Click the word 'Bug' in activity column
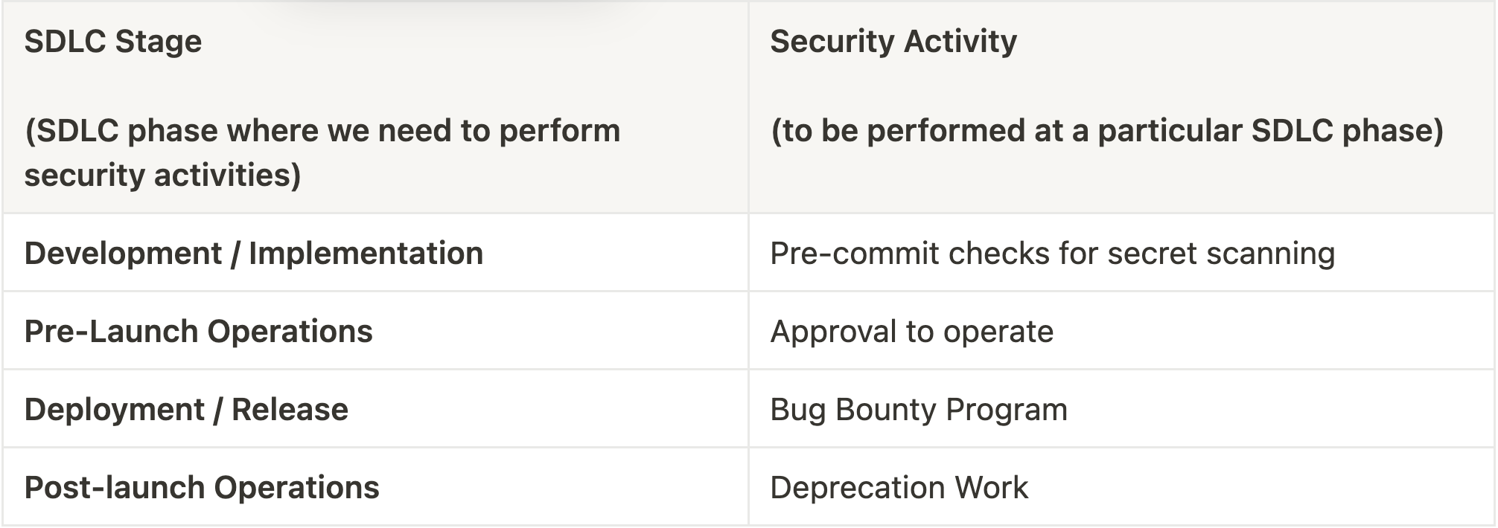1498x528 pixels. [797, 410]
